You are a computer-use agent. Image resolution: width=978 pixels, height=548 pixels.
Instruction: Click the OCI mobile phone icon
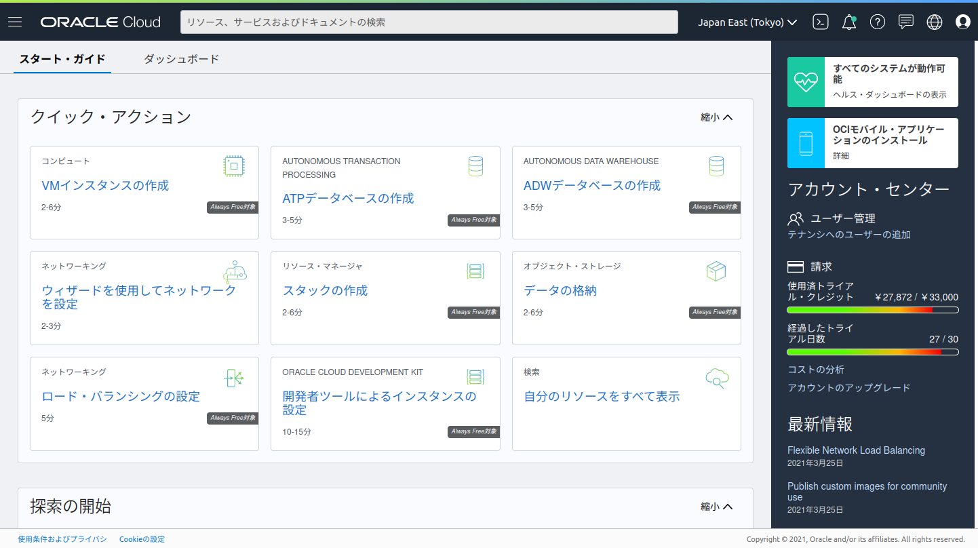pyautogui.click(x=806, y=143)
